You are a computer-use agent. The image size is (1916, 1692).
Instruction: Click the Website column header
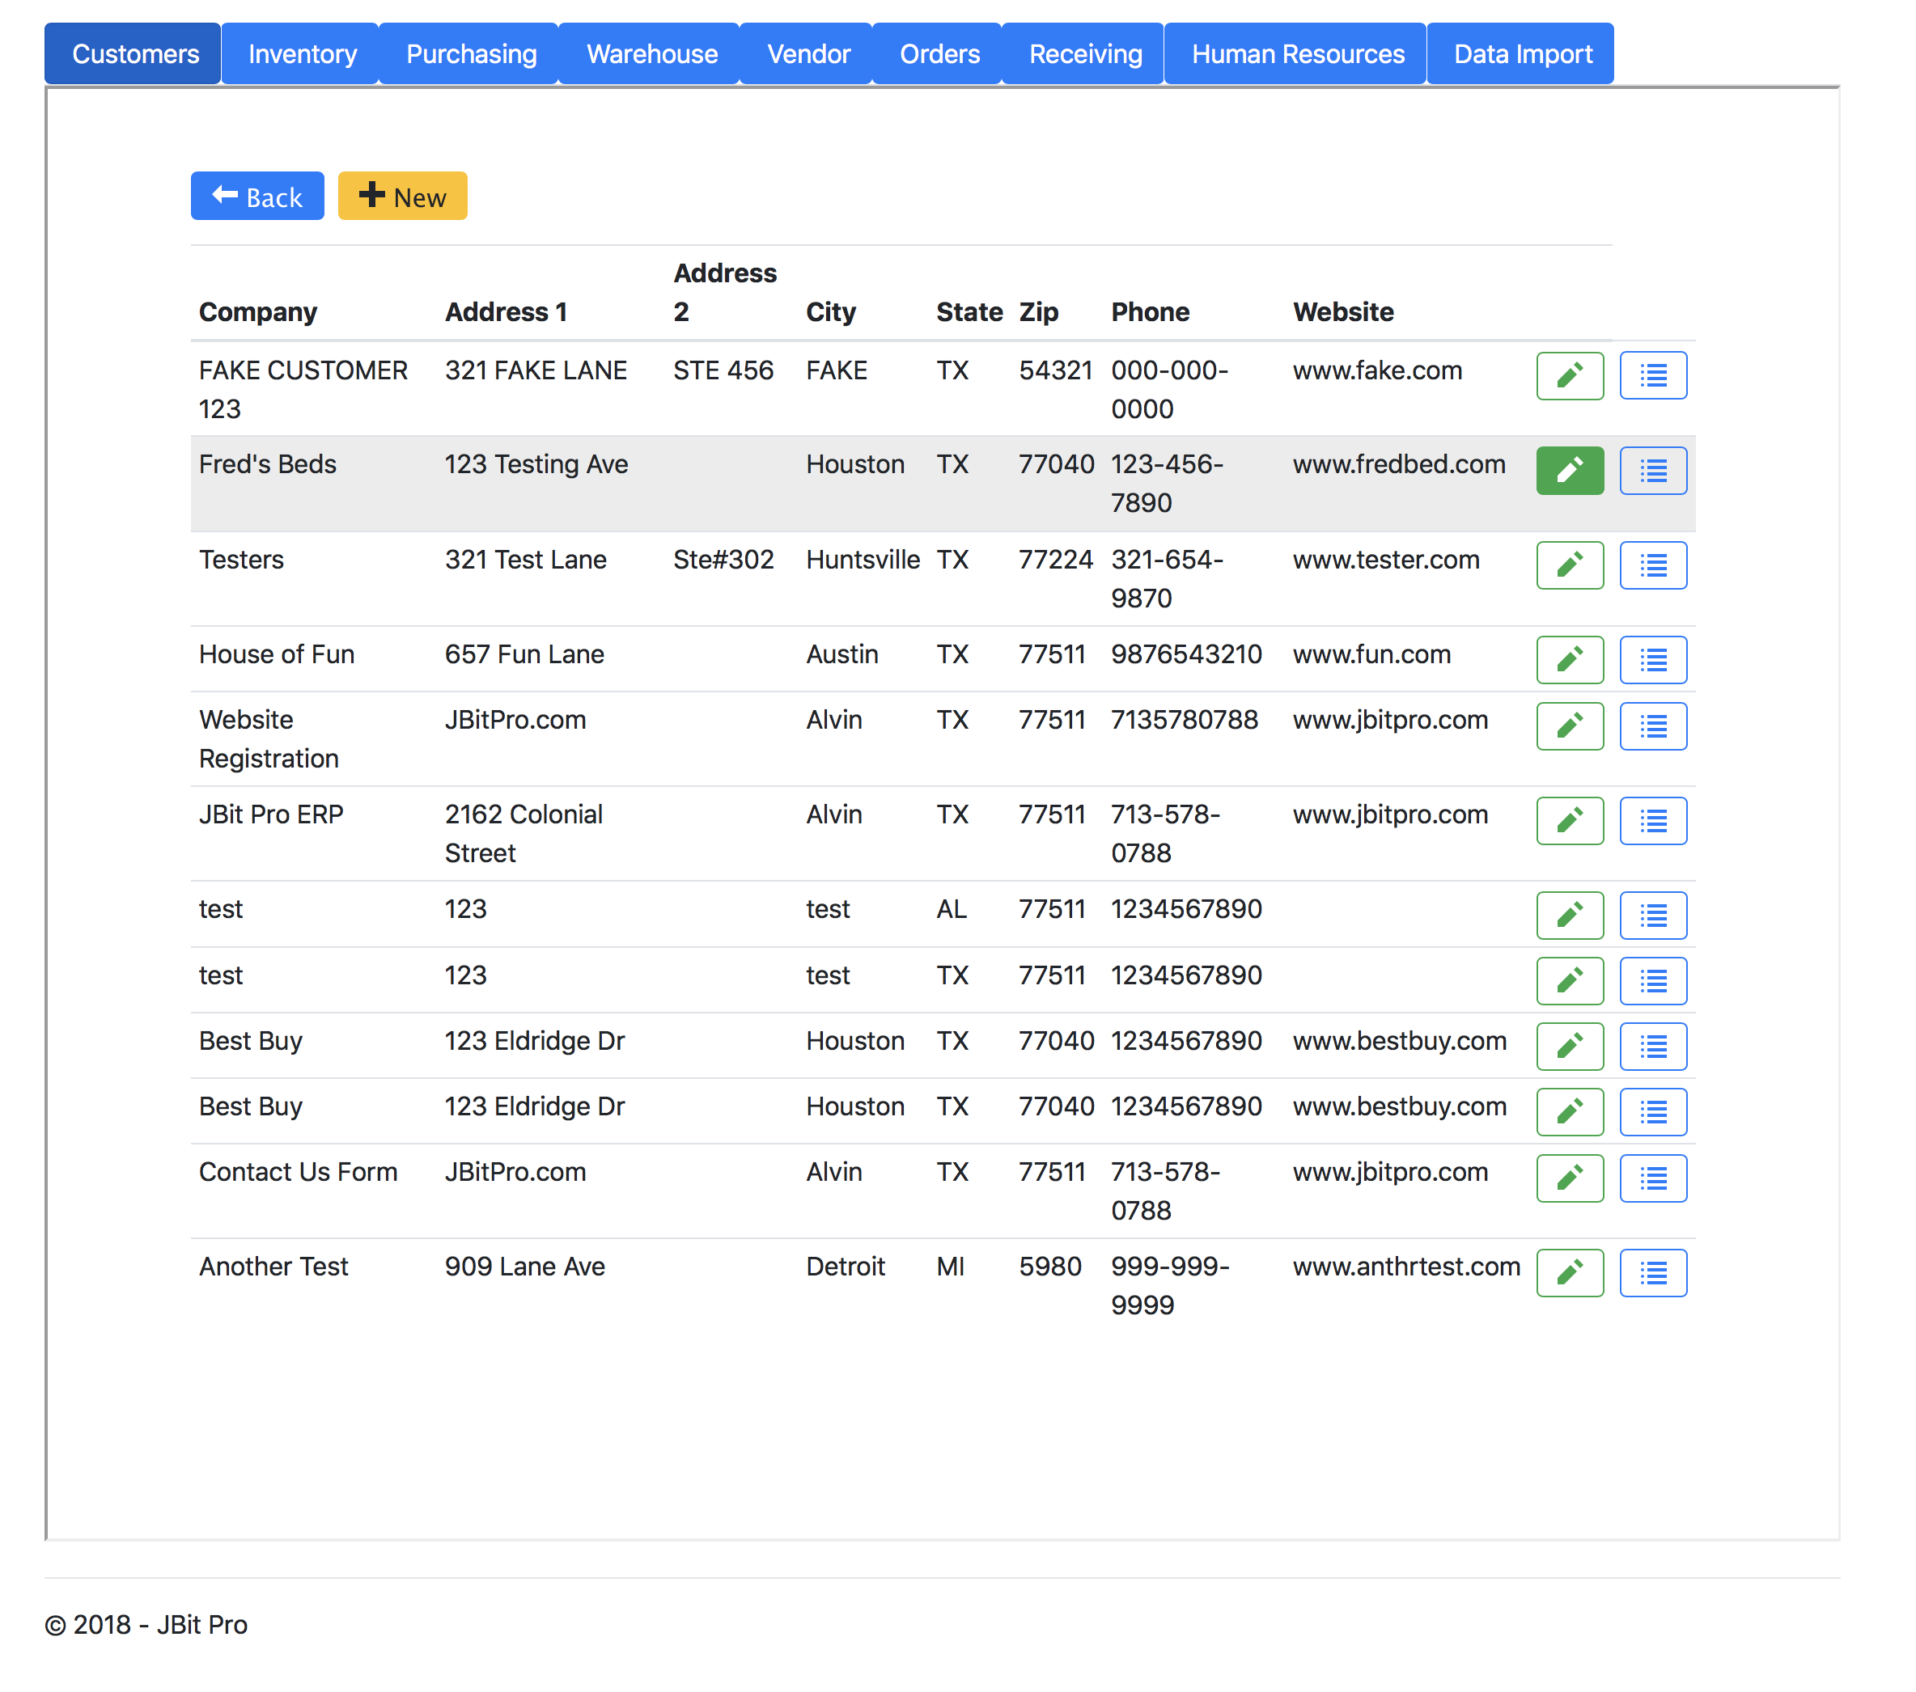click(x=1343, y=312)
